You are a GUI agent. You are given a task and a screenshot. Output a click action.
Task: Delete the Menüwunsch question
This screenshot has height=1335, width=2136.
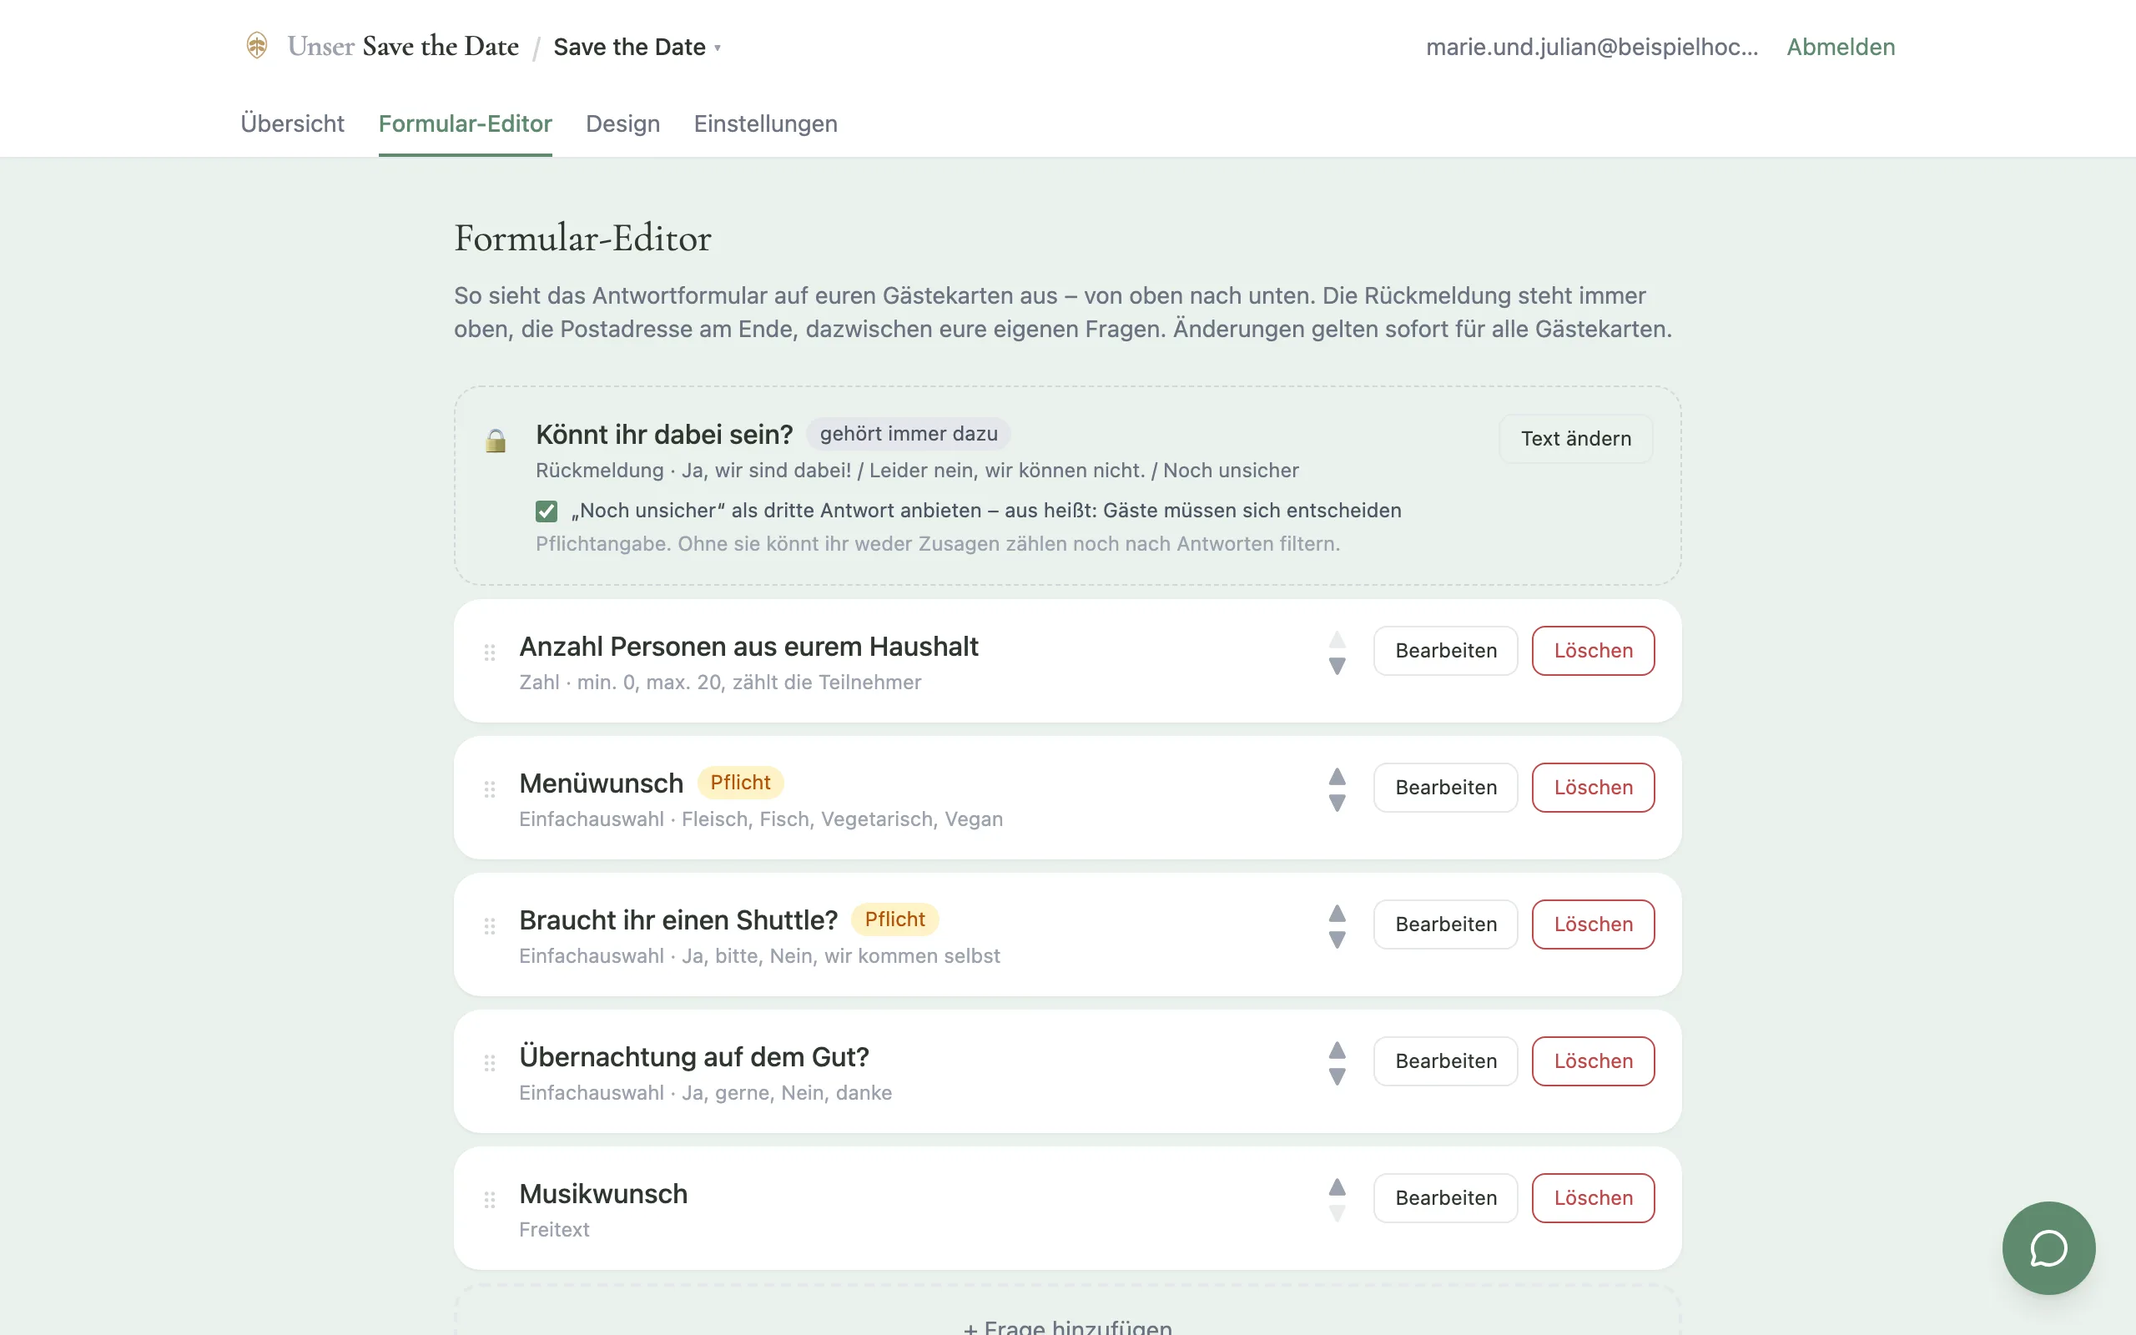(1593, 788)
